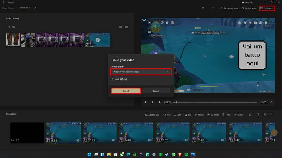Undo the last edit
The image size is (282, 158).
pyautogui.click(x=203, y=8)
